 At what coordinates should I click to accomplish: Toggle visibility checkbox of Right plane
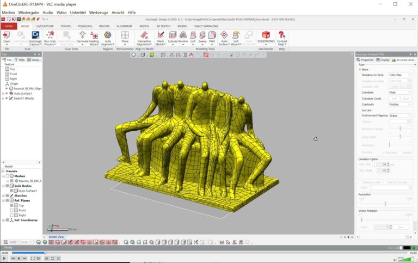(12, 215)
